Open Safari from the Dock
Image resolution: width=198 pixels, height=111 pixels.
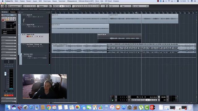coord(31,107)
